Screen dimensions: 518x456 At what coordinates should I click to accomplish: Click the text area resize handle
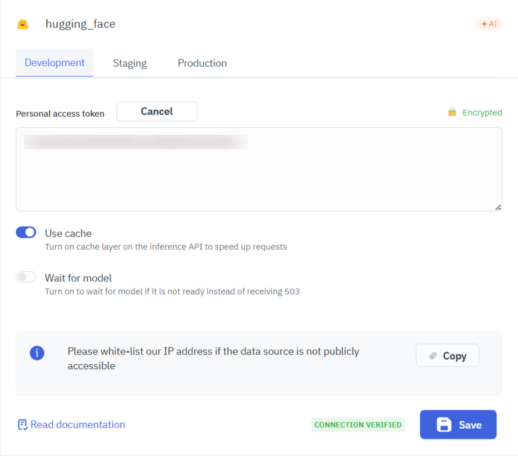tap(498, 207)
